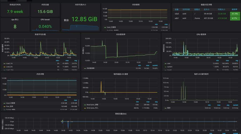The width and height of the screenshot is (241, 134).
Task: Select the sda3 device cell
Action: [x=177, y=14]
